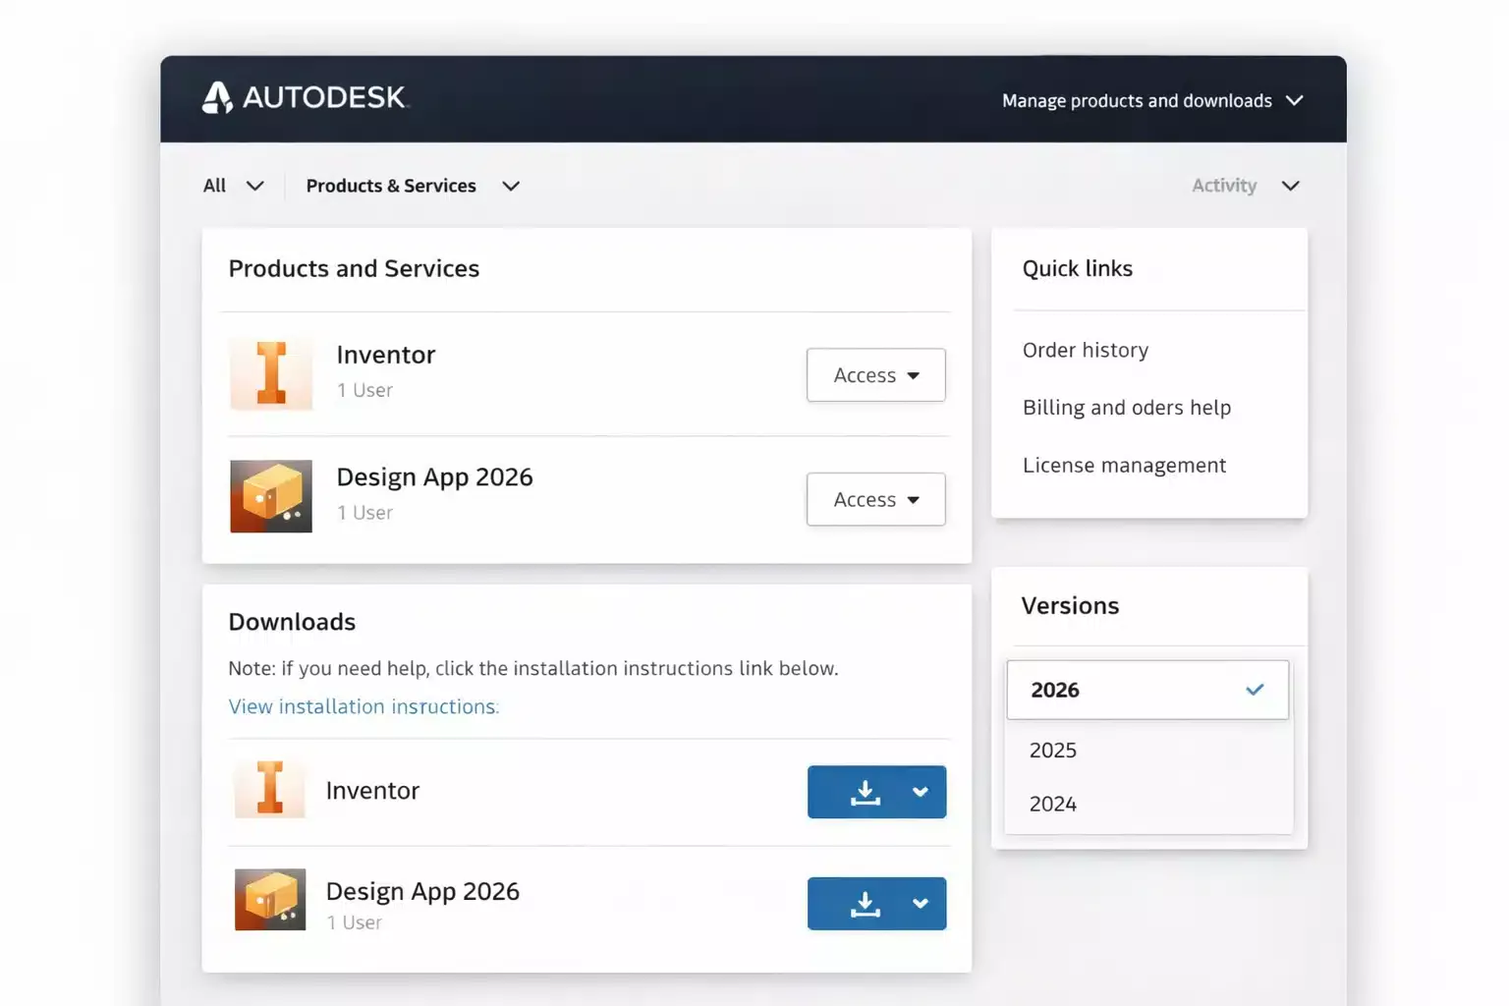Screen dimensions: 1509x1006
Task: Click the Design App cube icon in Downloads
Action: coord(270,900)
